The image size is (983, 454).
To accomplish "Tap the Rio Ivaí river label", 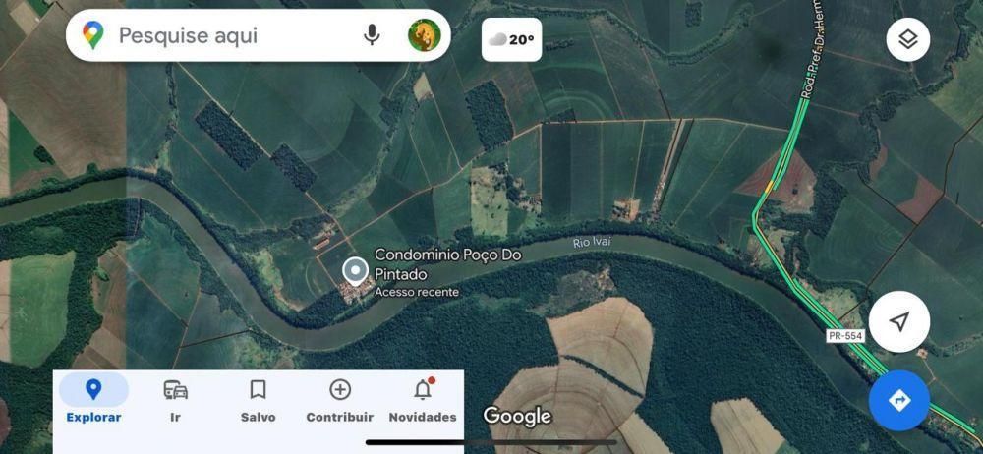I will tap(592, 242).
